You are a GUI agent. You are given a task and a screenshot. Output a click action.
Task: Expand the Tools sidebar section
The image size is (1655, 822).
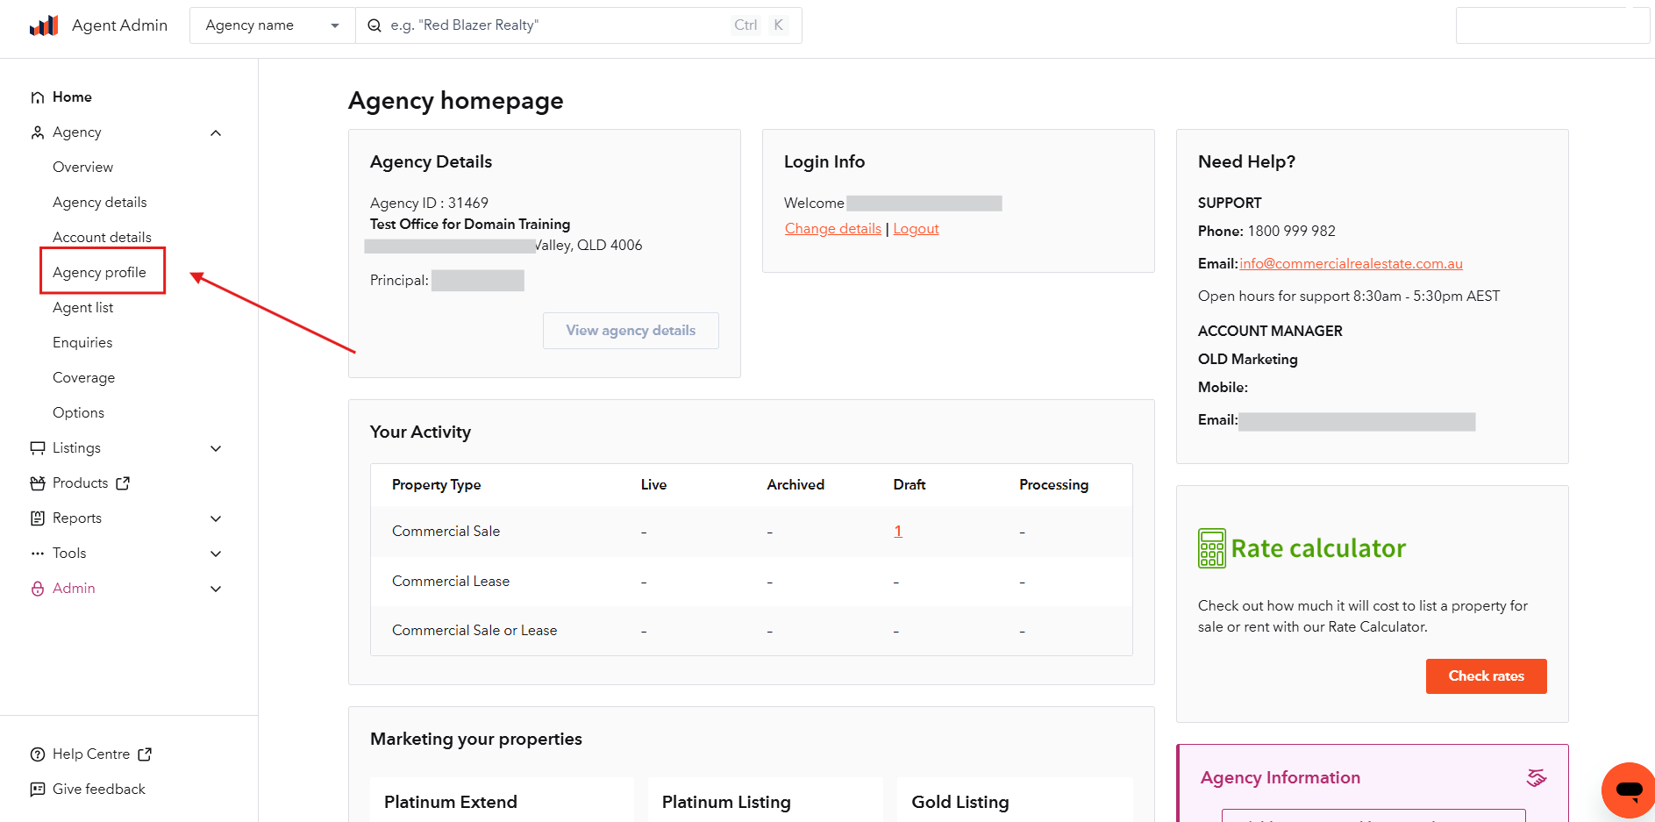pyautogui.click(x=216, y=554)
